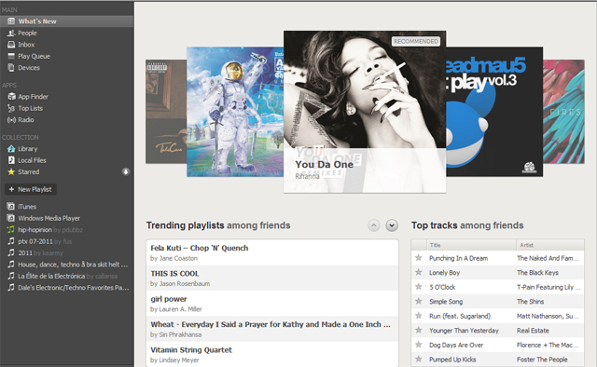Viewport: 597px width, 367px height.
Task: Click the RECOMMENDED badge on album
Action: (x=416, y=42)
